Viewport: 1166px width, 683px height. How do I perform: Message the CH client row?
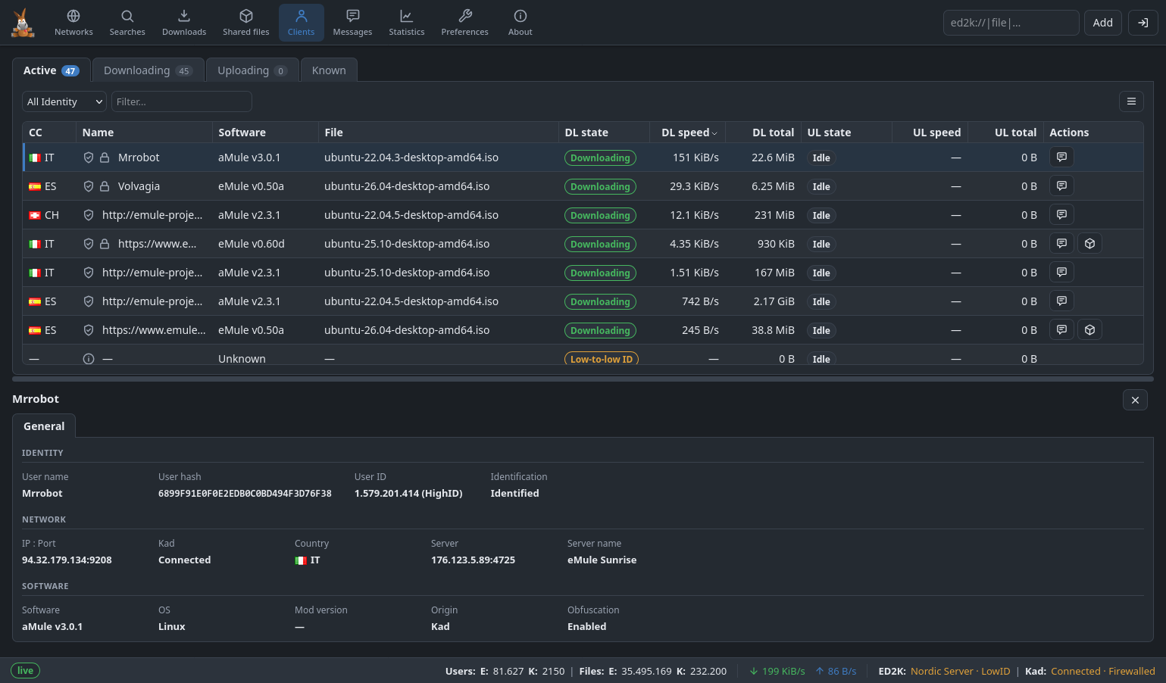pyautogui.click(x=1061, y=215)
